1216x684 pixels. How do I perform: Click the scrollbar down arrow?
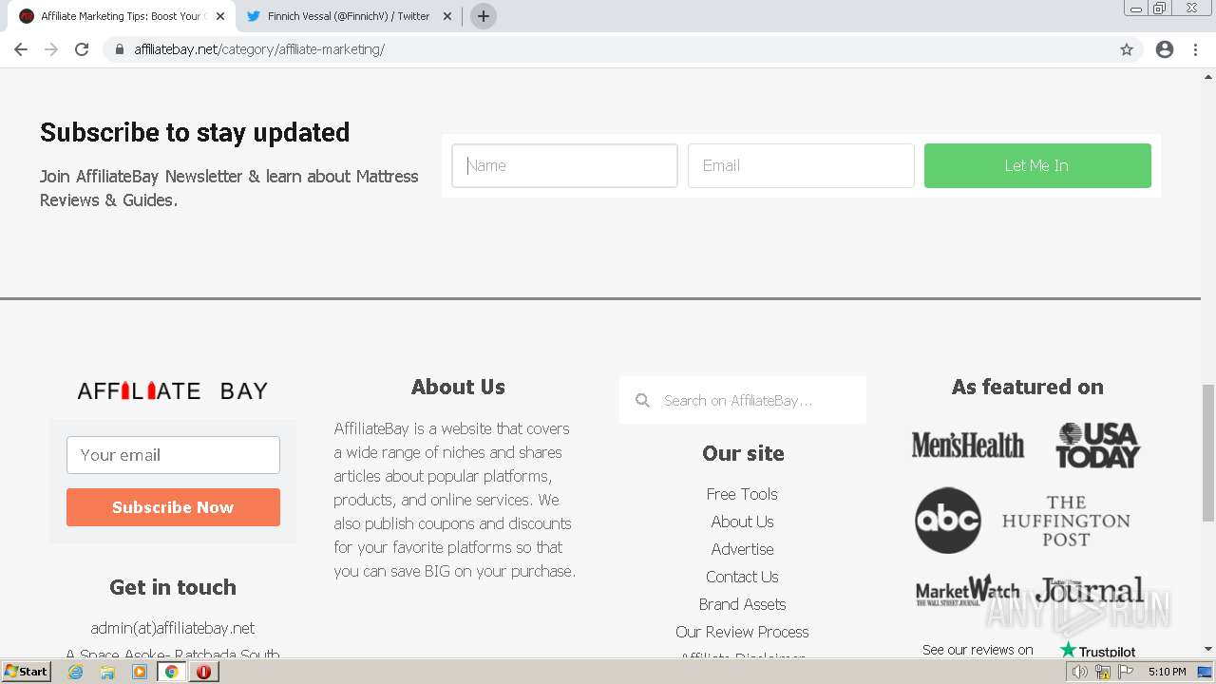tap(1208, 650)
